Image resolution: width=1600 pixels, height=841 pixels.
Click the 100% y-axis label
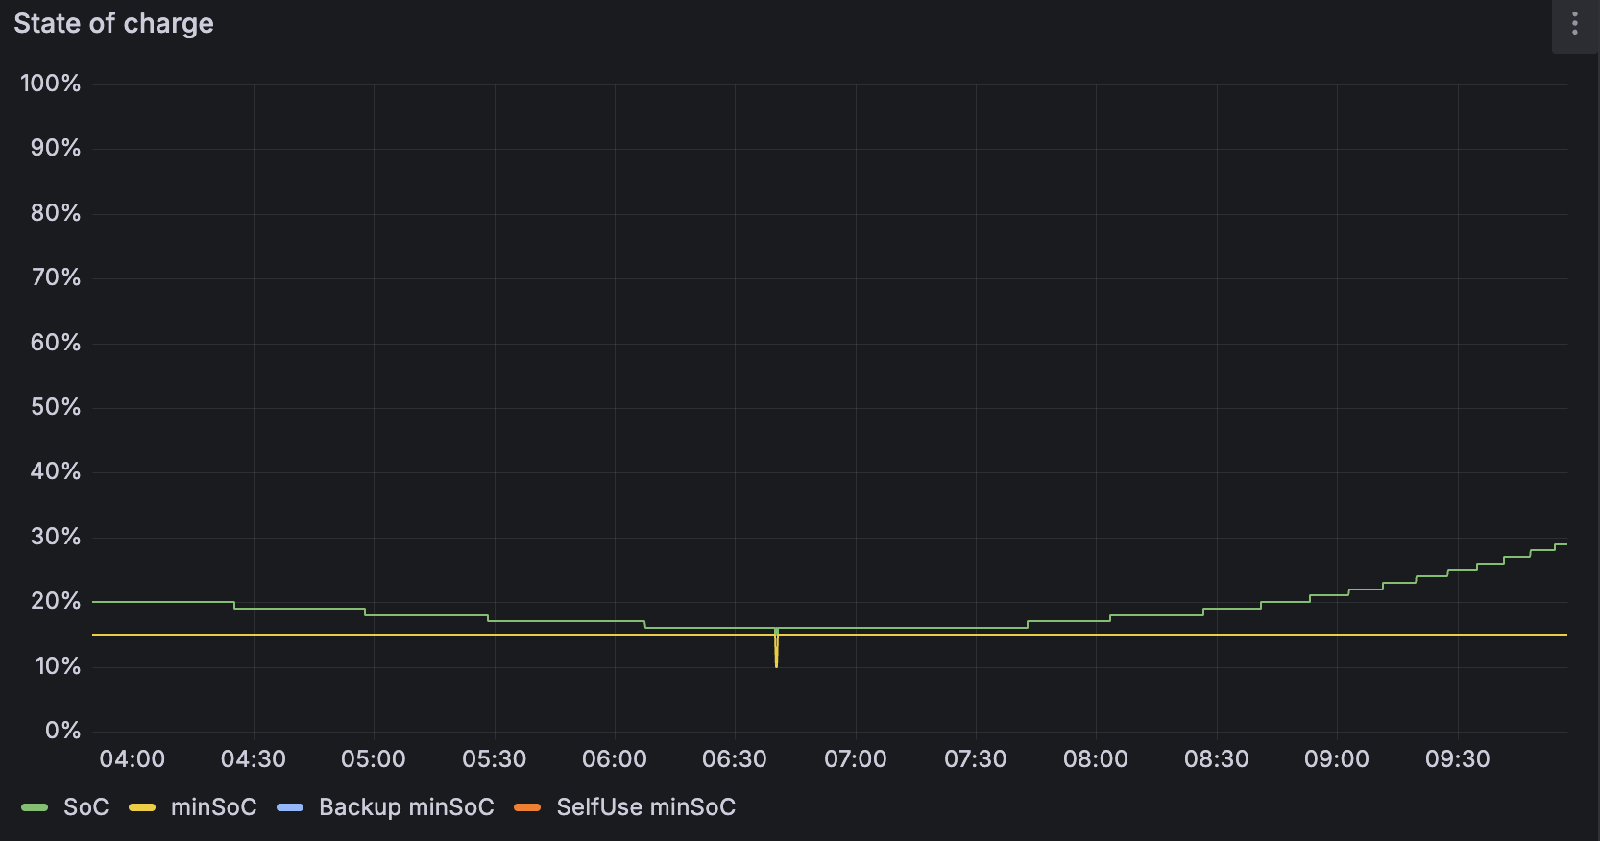point(51,84)
